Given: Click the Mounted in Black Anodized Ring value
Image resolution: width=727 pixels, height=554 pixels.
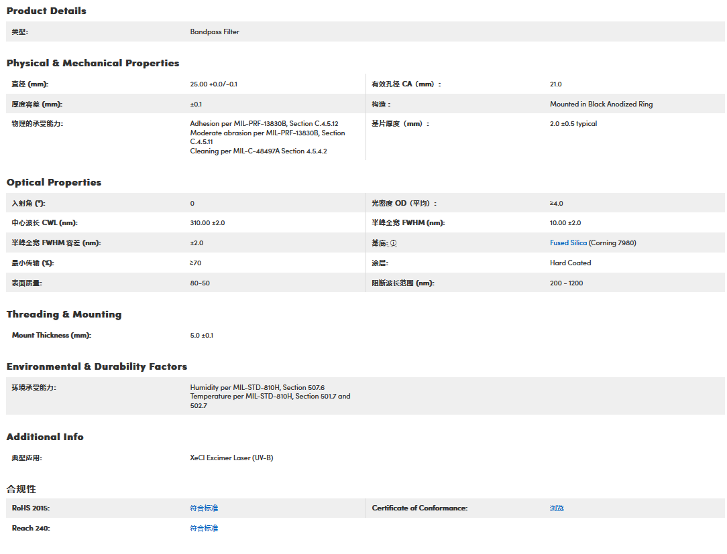Looking at the screenshot, I should click(601, 105).
